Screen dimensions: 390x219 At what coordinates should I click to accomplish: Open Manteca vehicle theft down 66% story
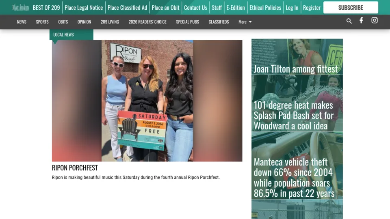point(297,165)
